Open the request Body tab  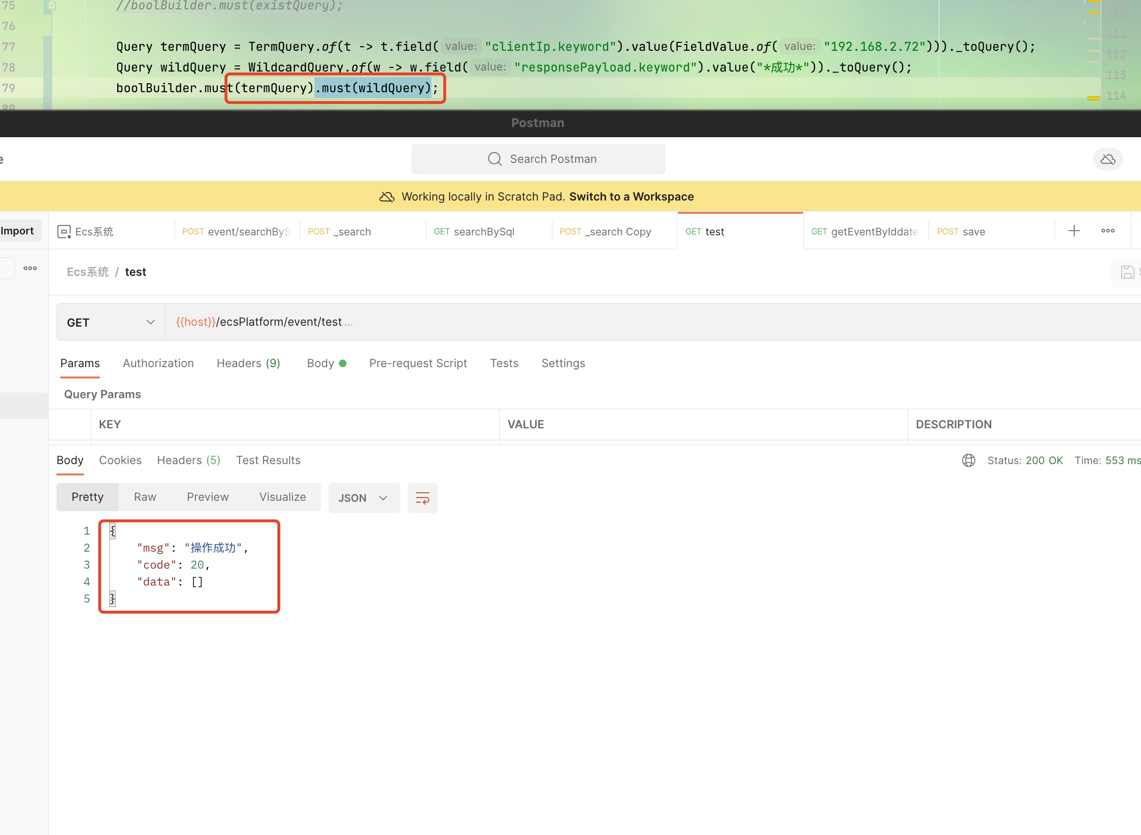click(321, 363)
